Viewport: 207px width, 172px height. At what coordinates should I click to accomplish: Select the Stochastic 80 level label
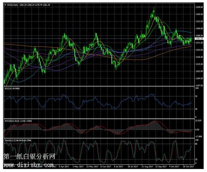(x=196, y=144)
